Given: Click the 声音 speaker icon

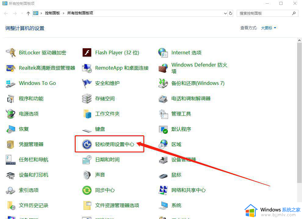Looking at the screenshot, I should point(87,175).
